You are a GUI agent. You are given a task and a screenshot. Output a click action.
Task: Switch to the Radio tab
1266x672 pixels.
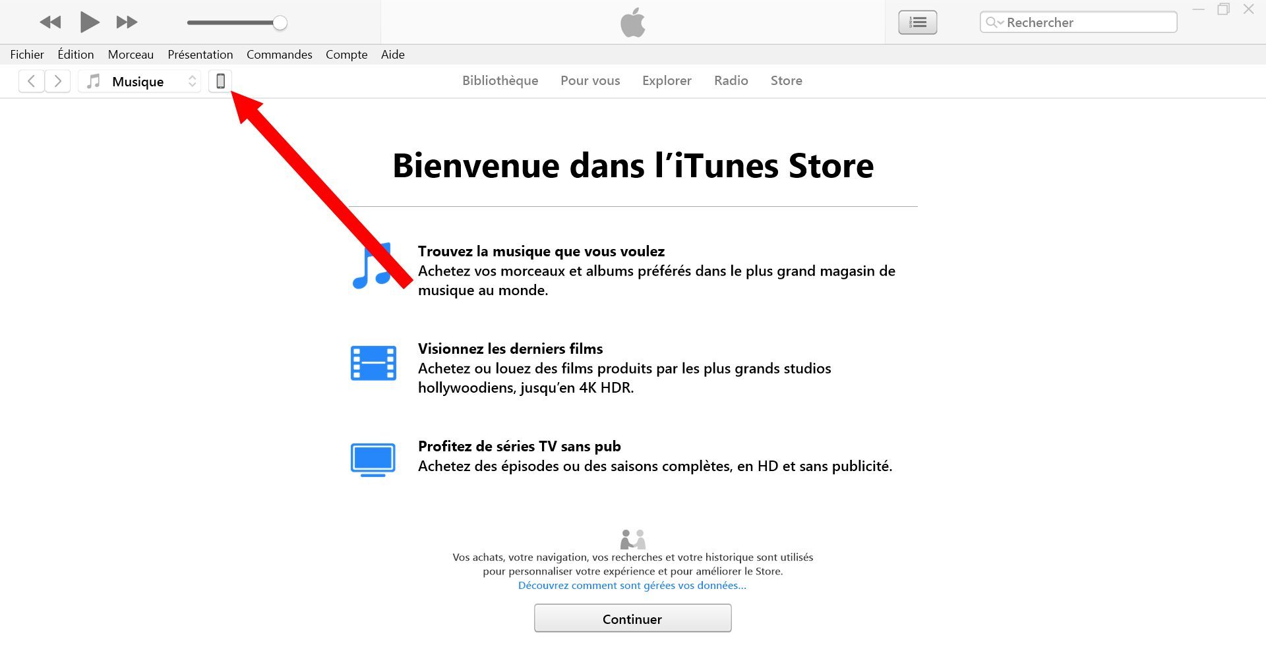pos(731,80)
